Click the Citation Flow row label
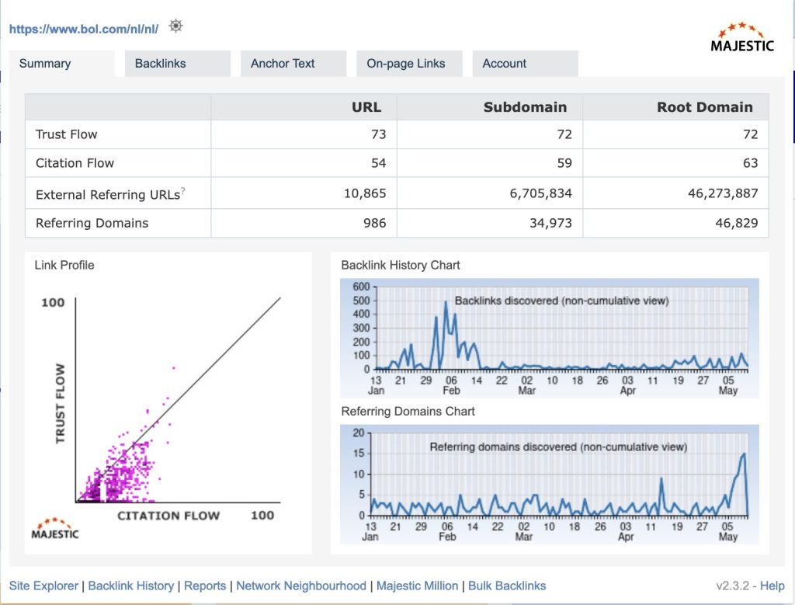 point(75,163)
